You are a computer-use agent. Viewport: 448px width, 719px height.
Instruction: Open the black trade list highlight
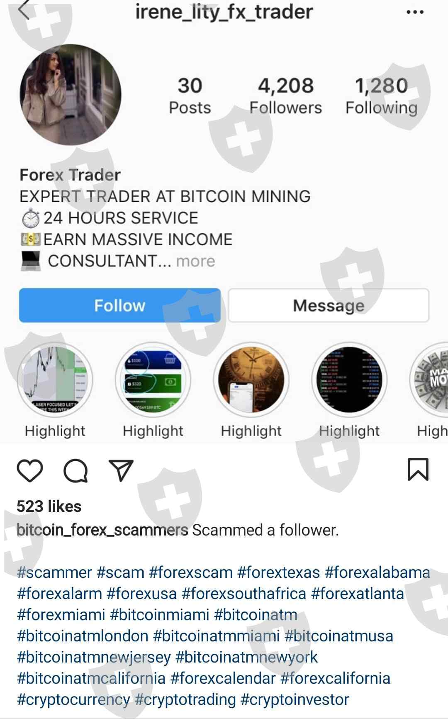point(349,380)
